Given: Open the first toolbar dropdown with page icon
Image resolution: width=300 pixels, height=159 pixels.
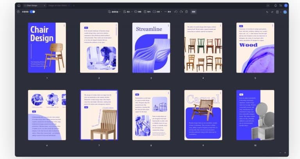Looking at the screenshot, I should [114, 12].
